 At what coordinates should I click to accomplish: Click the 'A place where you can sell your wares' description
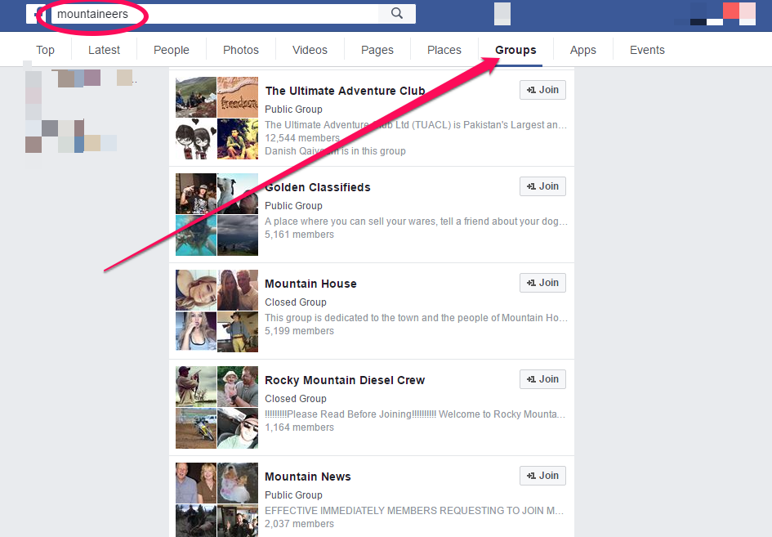click(416, 222)
